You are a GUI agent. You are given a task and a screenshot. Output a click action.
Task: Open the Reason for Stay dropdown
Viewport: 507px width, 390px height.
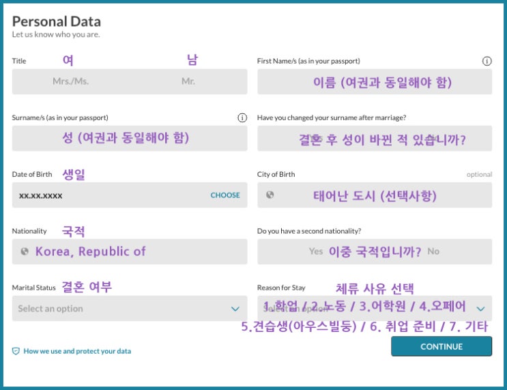[375, 308]
